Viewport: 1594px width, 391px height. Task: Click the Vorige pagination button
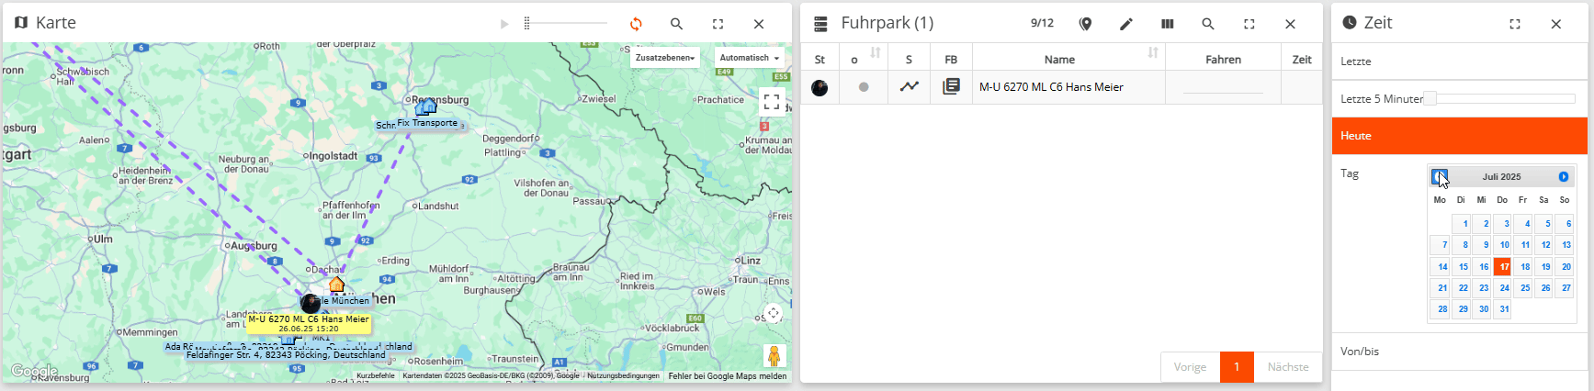point(1190,367)
